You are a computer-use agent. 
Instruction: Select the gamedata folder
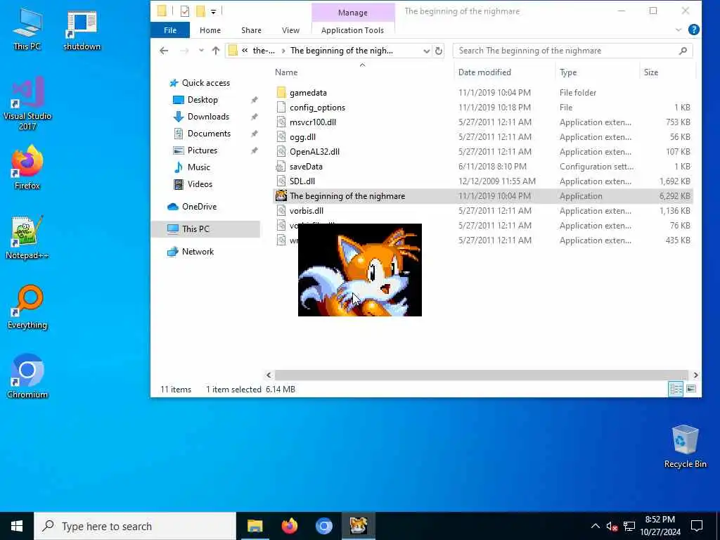point(308,93)
